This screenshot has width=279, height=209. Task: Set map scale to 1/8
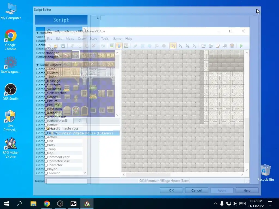(195, 46)
